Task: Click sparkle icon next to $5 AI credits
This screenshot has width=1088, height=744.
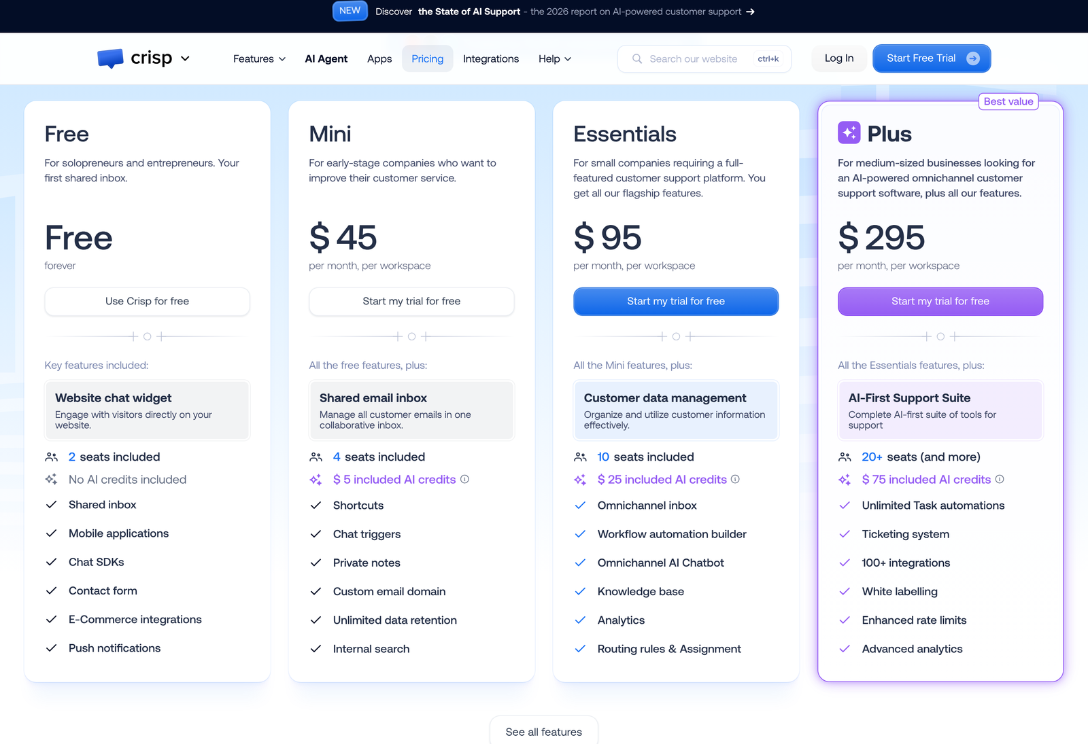Action: (x=316, y=480)
